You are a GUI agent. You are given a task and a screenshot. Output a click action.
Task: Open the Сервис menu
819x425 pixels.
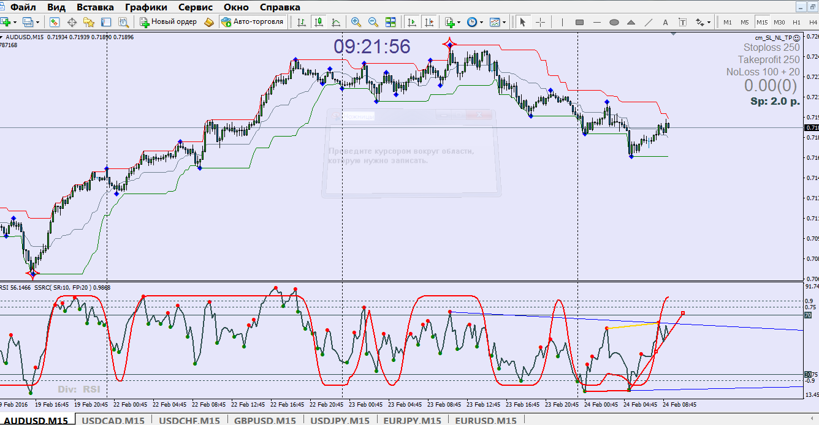pos(196,7)
